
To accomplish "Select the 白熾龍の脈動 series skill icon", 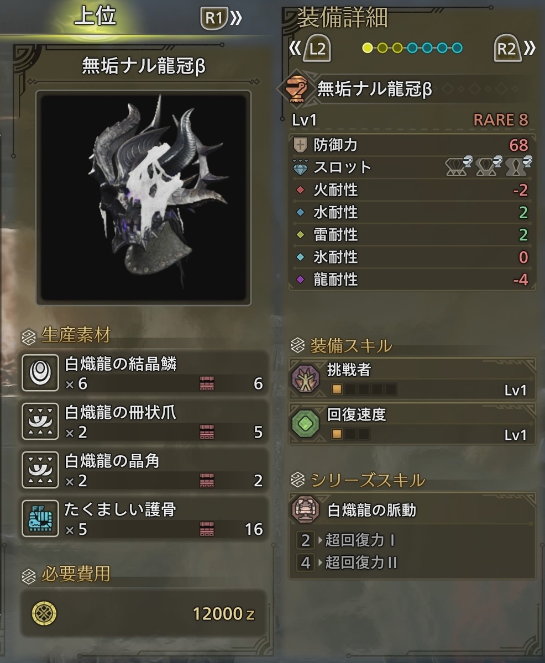I will [x=306, y=510].
